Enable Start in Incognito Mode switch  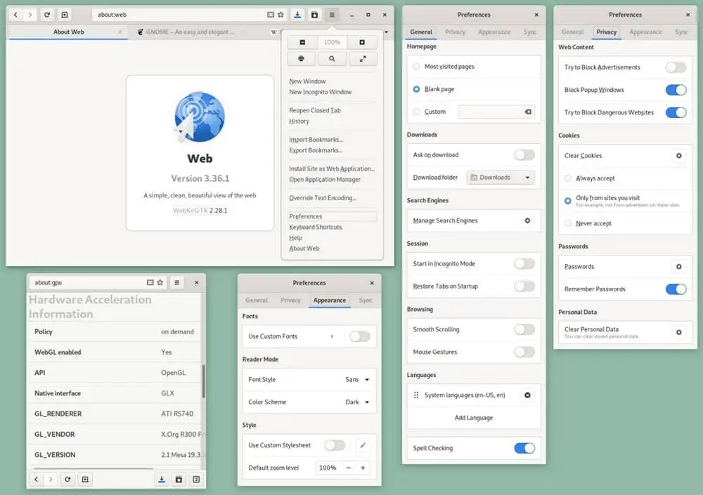524,264
